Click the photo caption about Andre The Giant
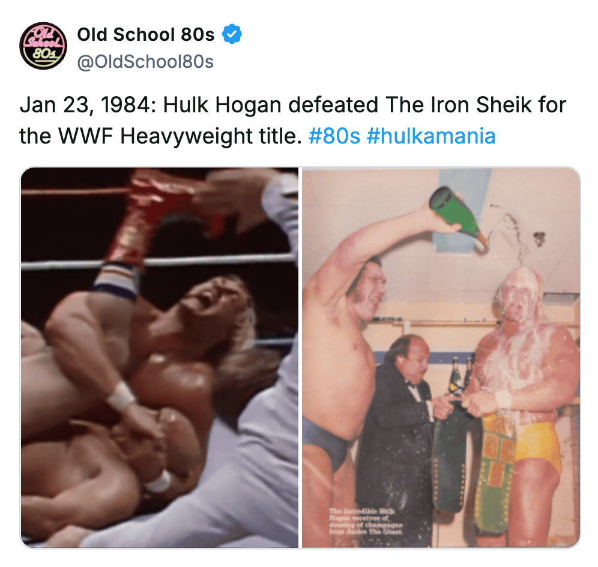 click(366, 521)
